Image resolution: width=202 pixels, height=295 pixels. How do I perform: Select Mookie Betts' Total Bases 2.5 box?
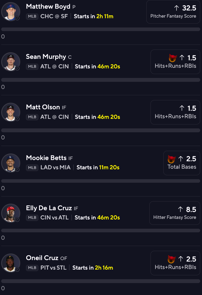click(x=181, y=163)
